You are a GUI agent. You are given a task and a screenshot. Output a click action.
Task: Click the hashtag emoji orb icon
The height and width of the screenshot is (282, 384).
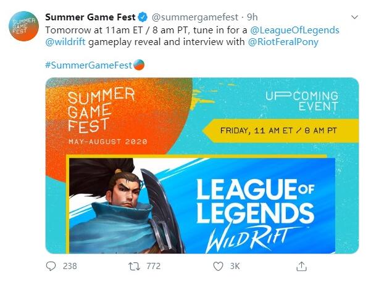point(139,64)
